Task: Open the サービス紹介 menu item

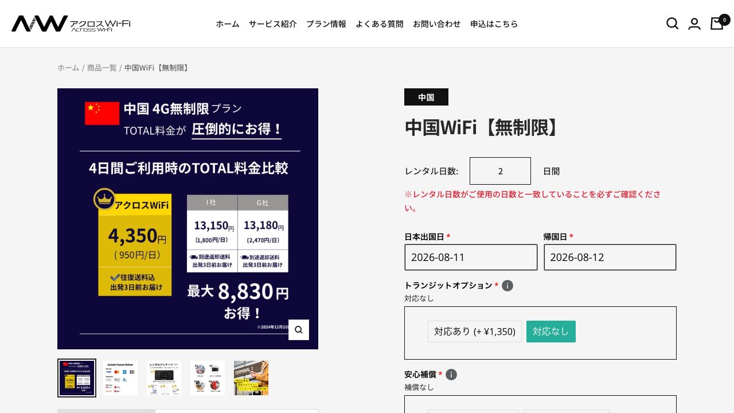Action: 273,24
